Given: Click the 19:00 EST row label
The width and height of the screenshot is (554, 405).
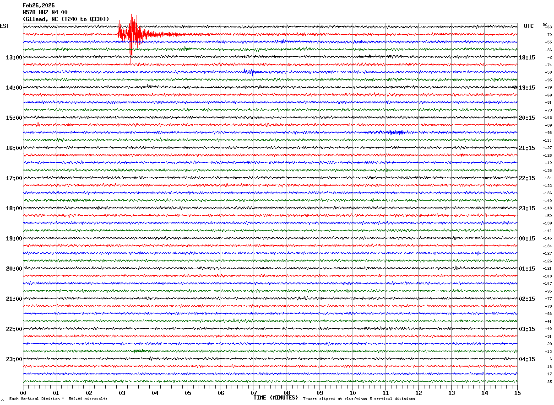Looking at the screenshot, I should pos(14,239).
